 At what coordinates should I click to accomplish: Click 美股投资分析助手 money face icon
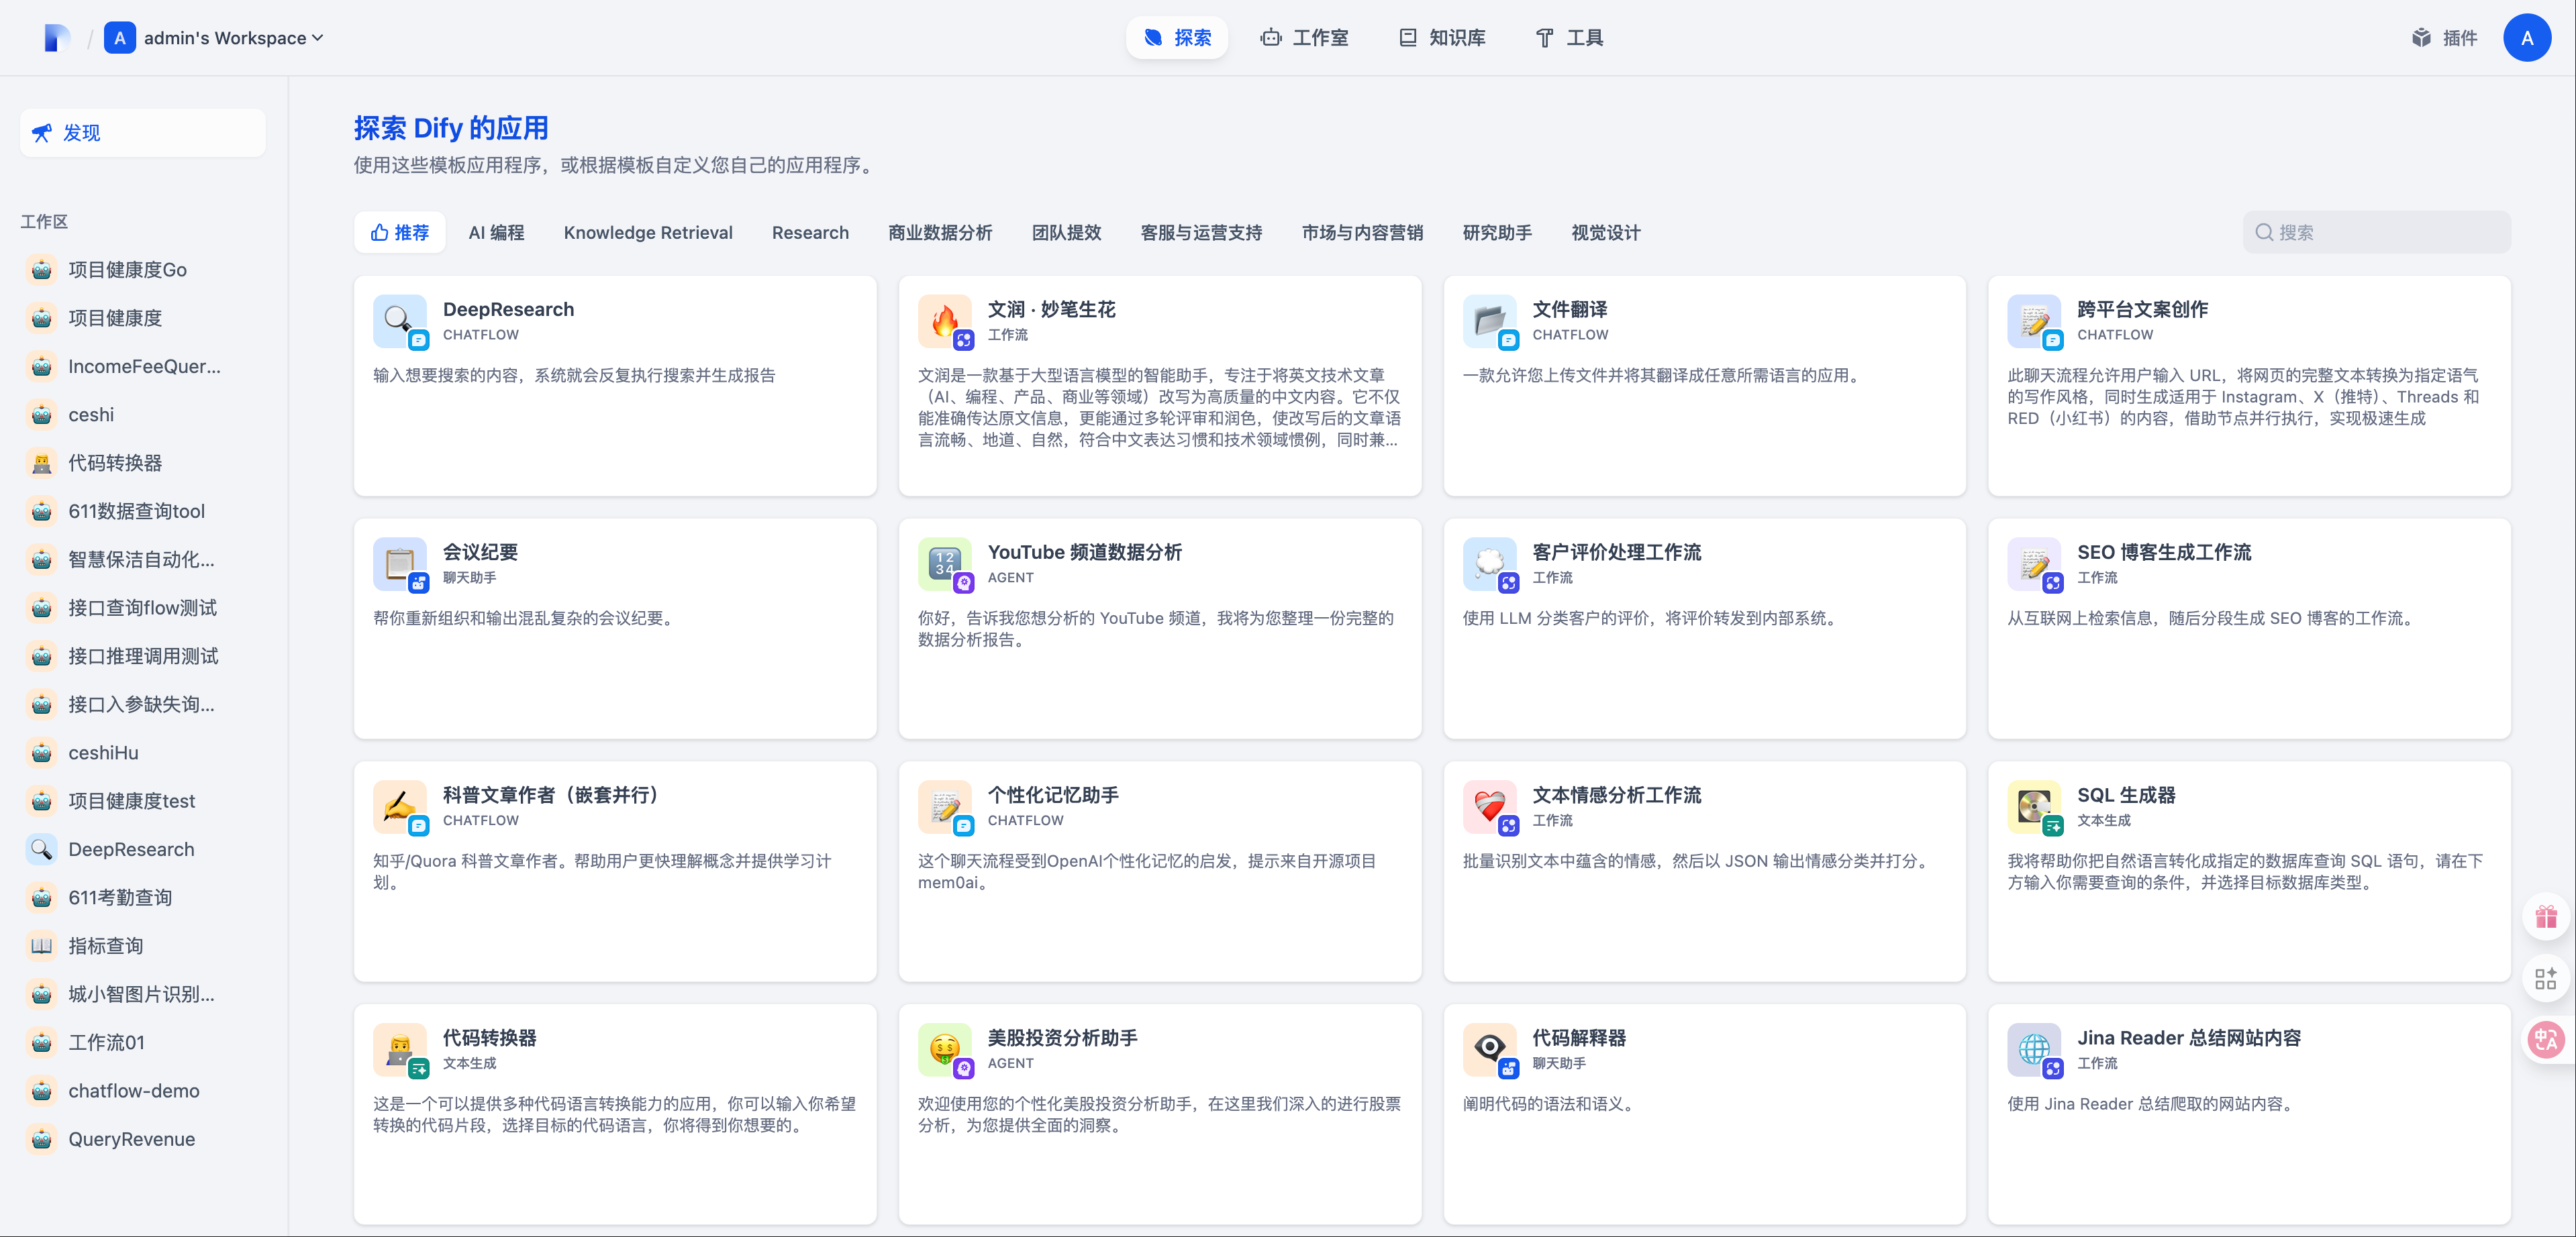coord(945,1049)
